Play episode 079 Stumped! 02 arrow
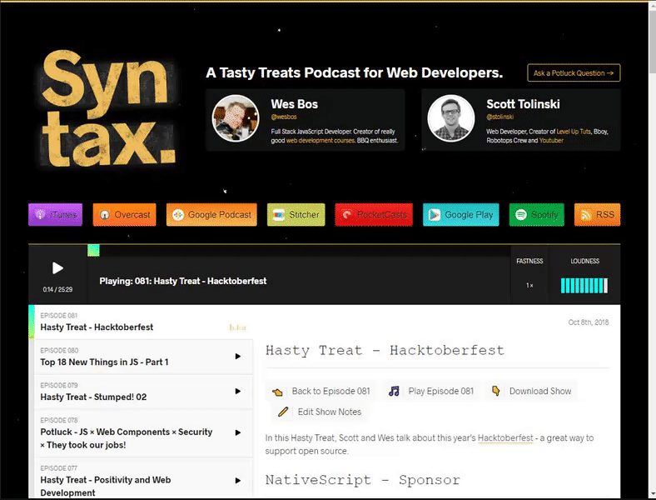Viewport: 656px width, 500px height. tap(237, 391)
